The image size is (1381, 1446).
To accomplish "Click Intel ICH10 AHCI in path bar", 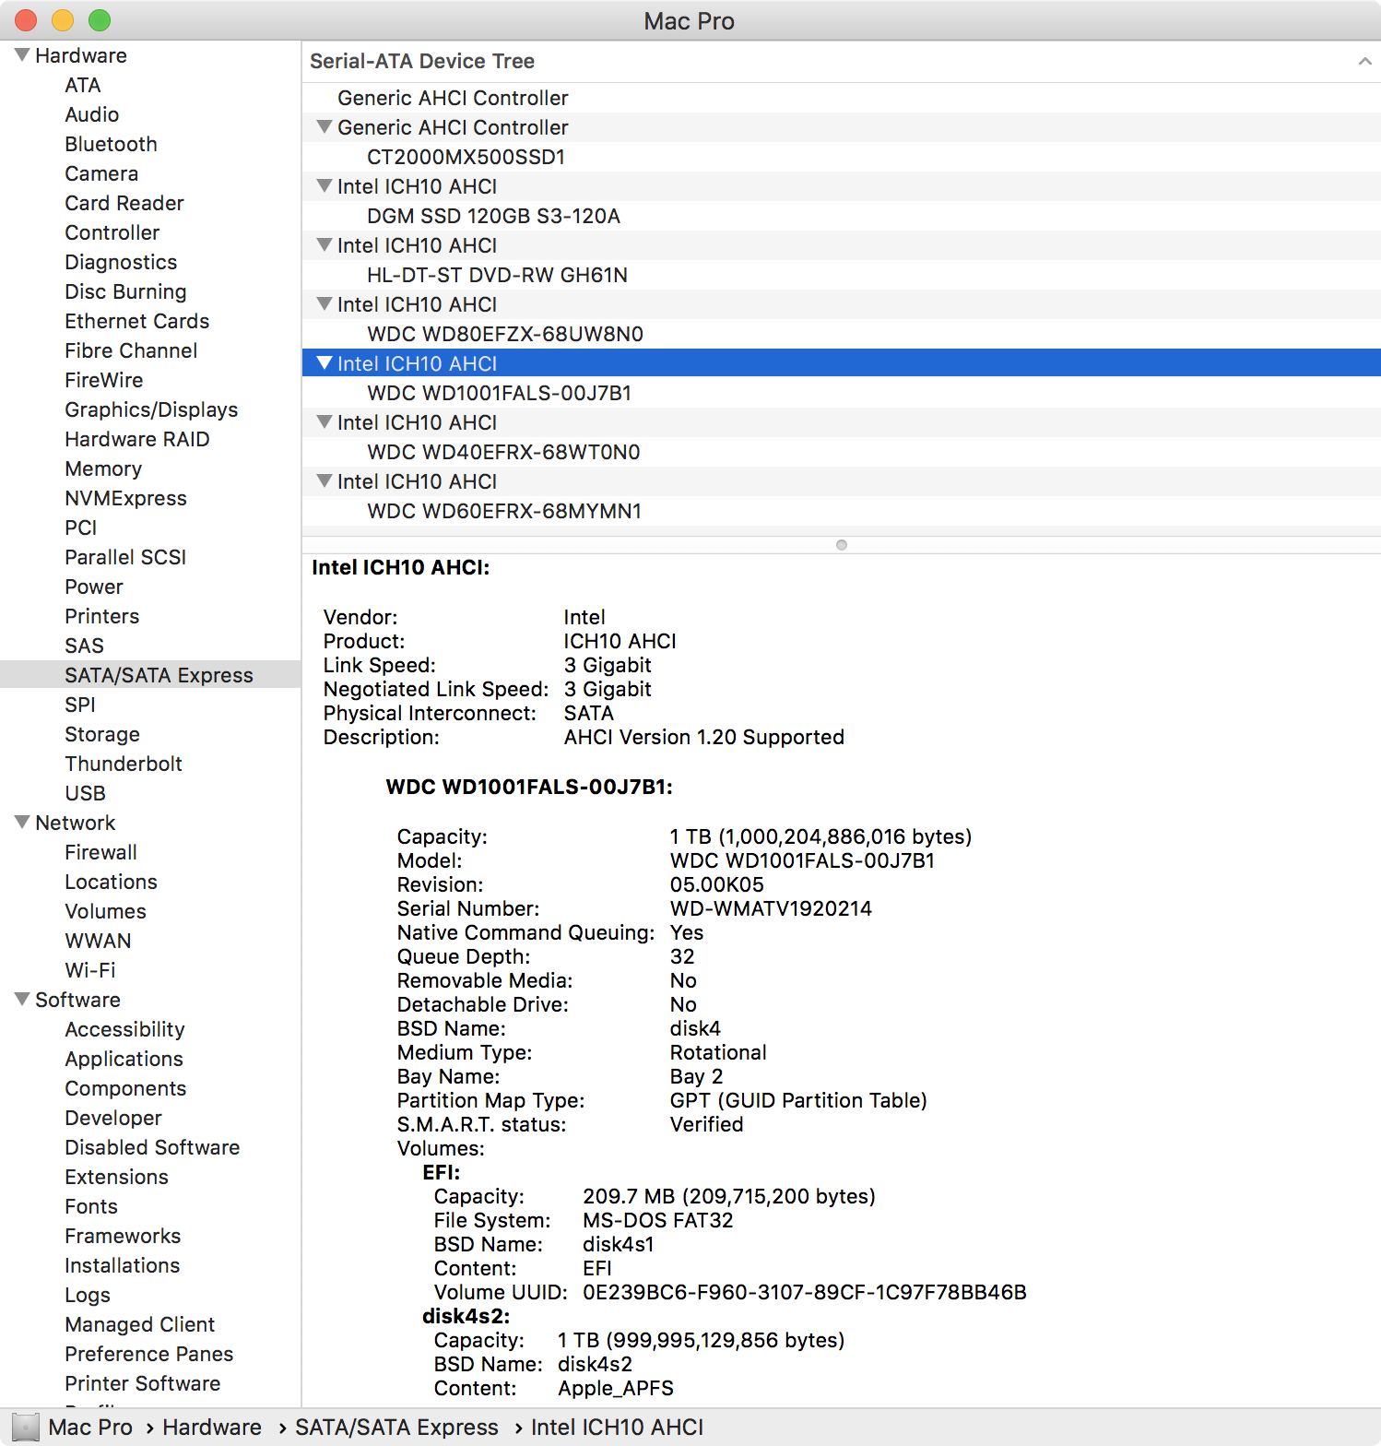I will click(x=618, y=1428).
